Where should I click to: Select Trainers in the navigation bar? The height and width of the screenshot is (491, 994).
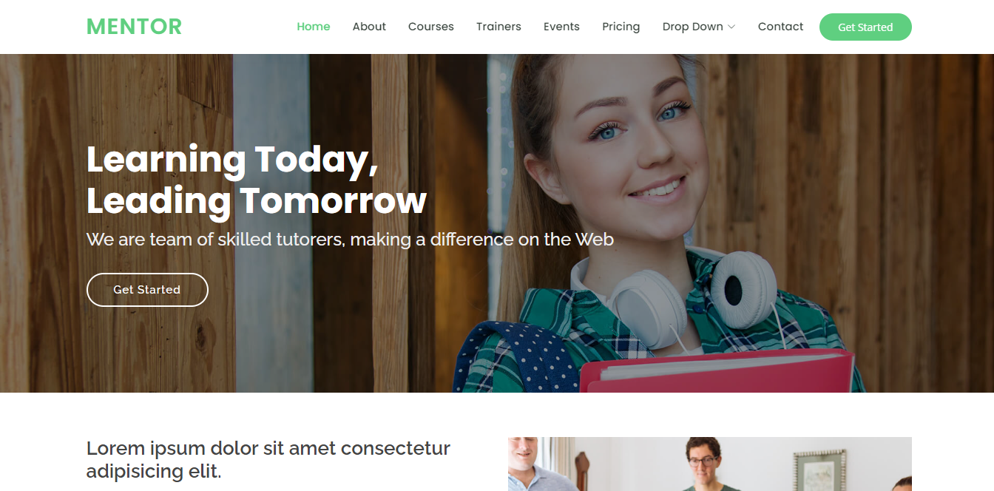[498, 27]
